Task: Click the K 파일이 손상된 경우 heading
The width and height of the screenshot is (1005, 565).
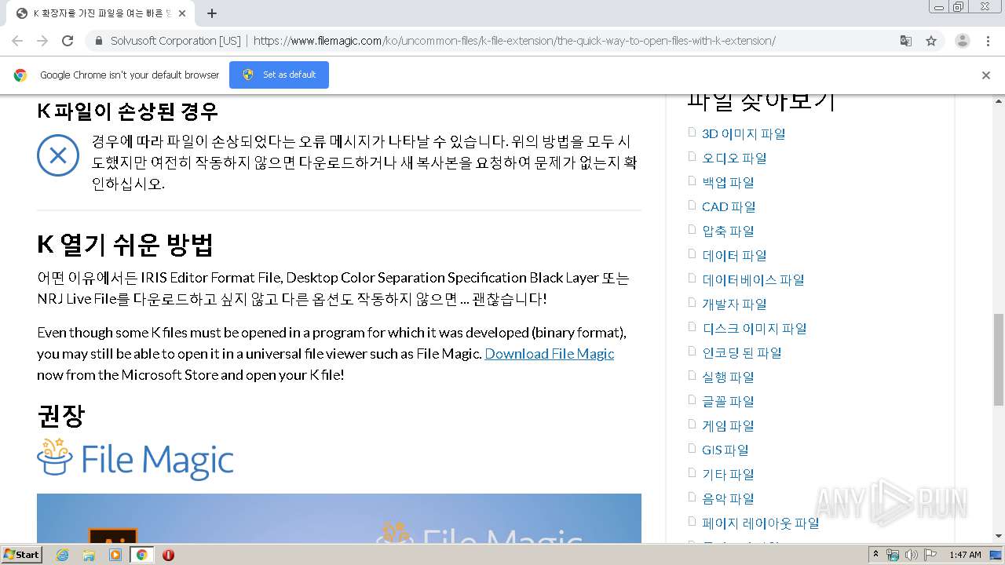Action: point(128,111)
